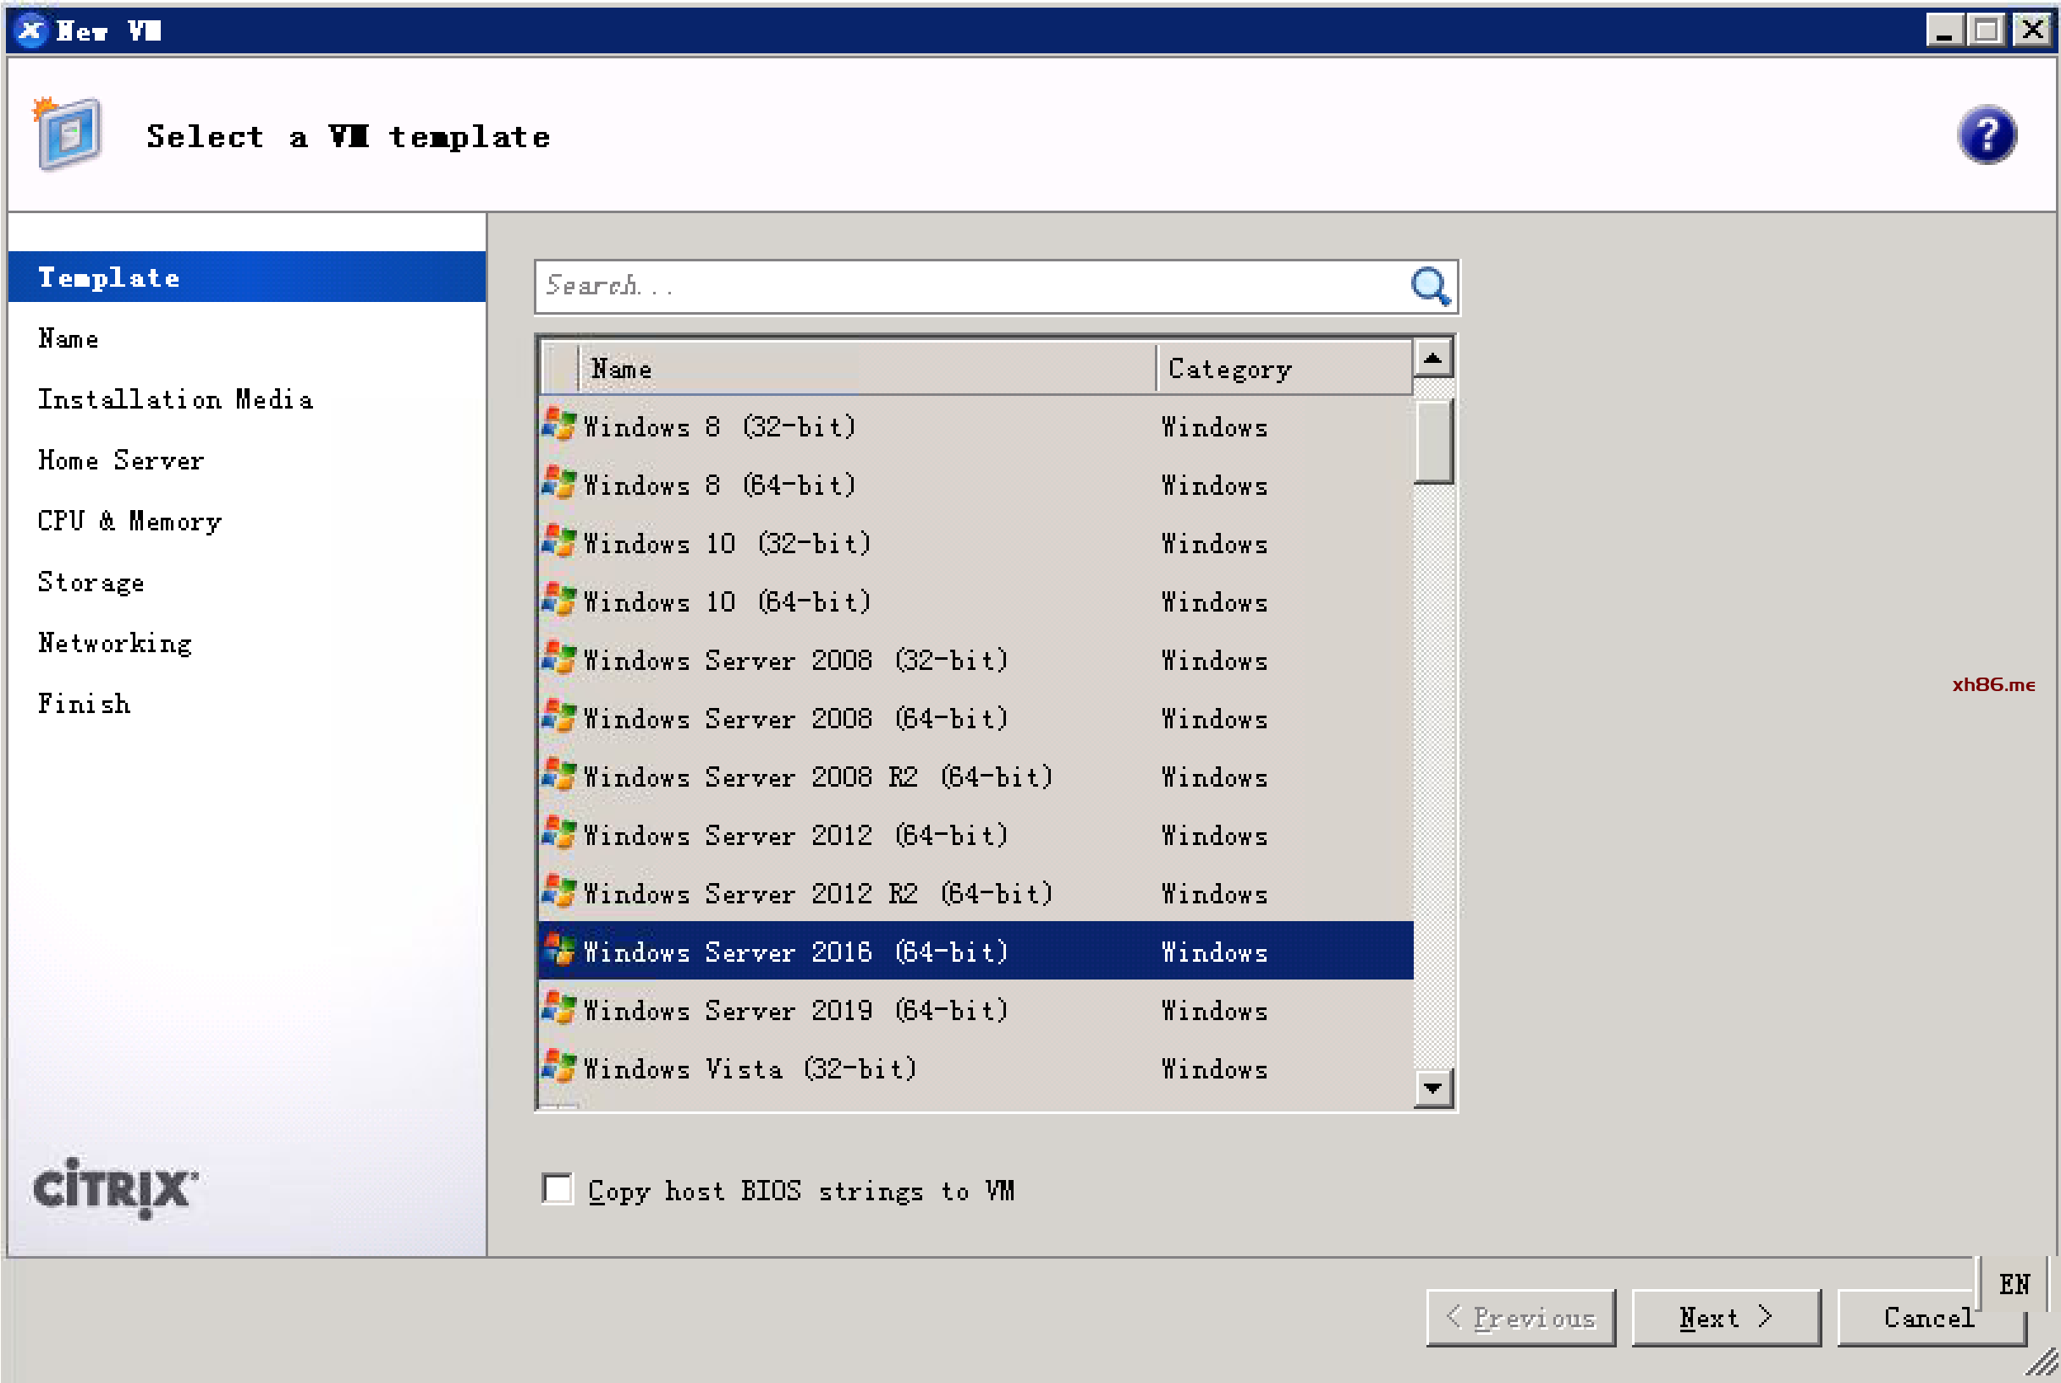
Task: Select Windows 10 (64-bit) template name
Action: (727, 601)
